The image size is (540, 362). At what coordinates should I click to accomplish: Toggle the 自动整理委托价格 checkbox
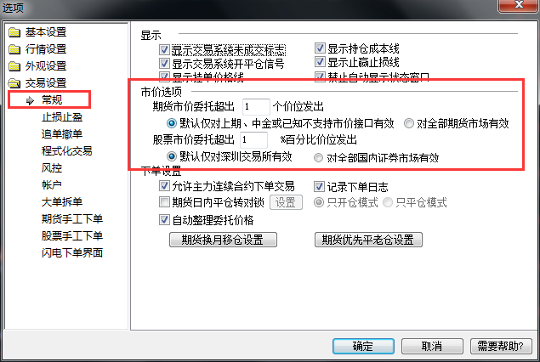164,219
